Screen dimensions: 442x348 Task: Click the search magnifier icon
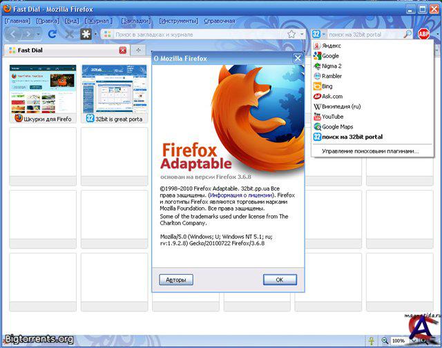(x=407, y=34)
